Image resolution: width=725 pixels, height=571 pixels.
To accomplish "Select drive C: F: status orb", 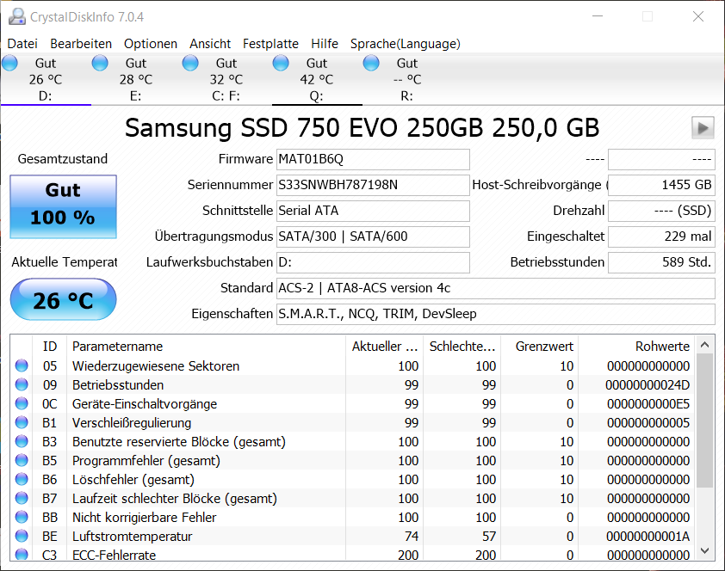I will [190, 64].
